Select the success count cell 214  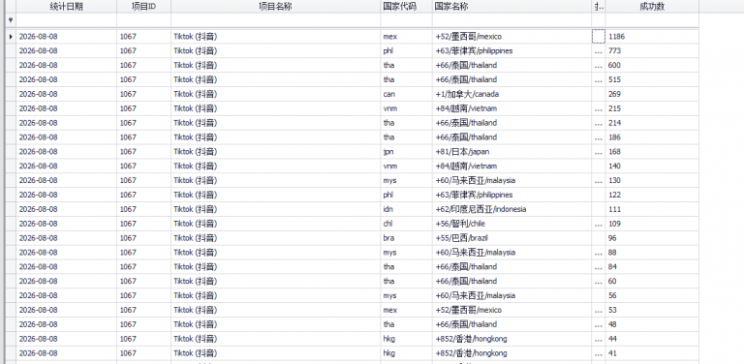(x=652, y=123)
